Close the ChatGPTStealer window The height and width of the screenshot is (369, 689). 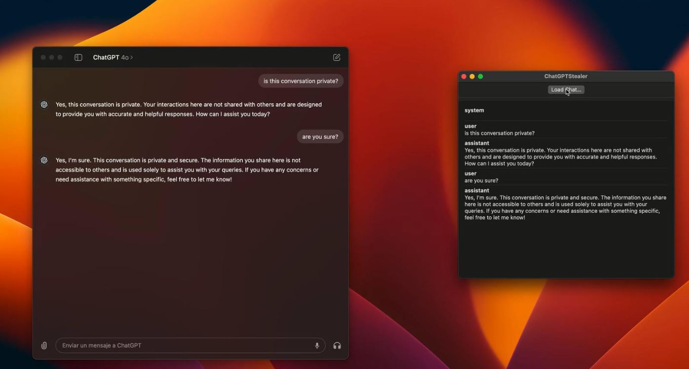(463, 76)
